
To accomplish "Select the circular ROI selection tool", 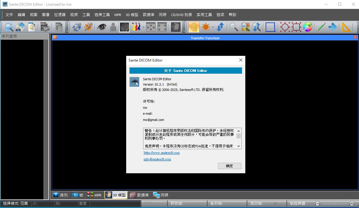I will click(x=285, y=27).
